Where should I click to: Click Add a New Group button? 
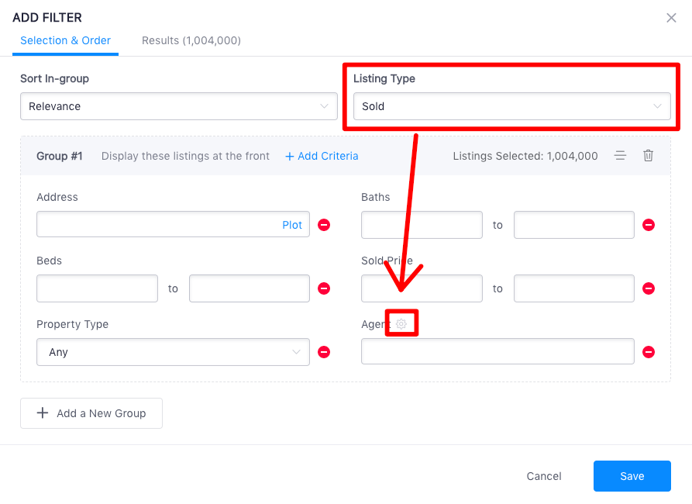(91, 413)
